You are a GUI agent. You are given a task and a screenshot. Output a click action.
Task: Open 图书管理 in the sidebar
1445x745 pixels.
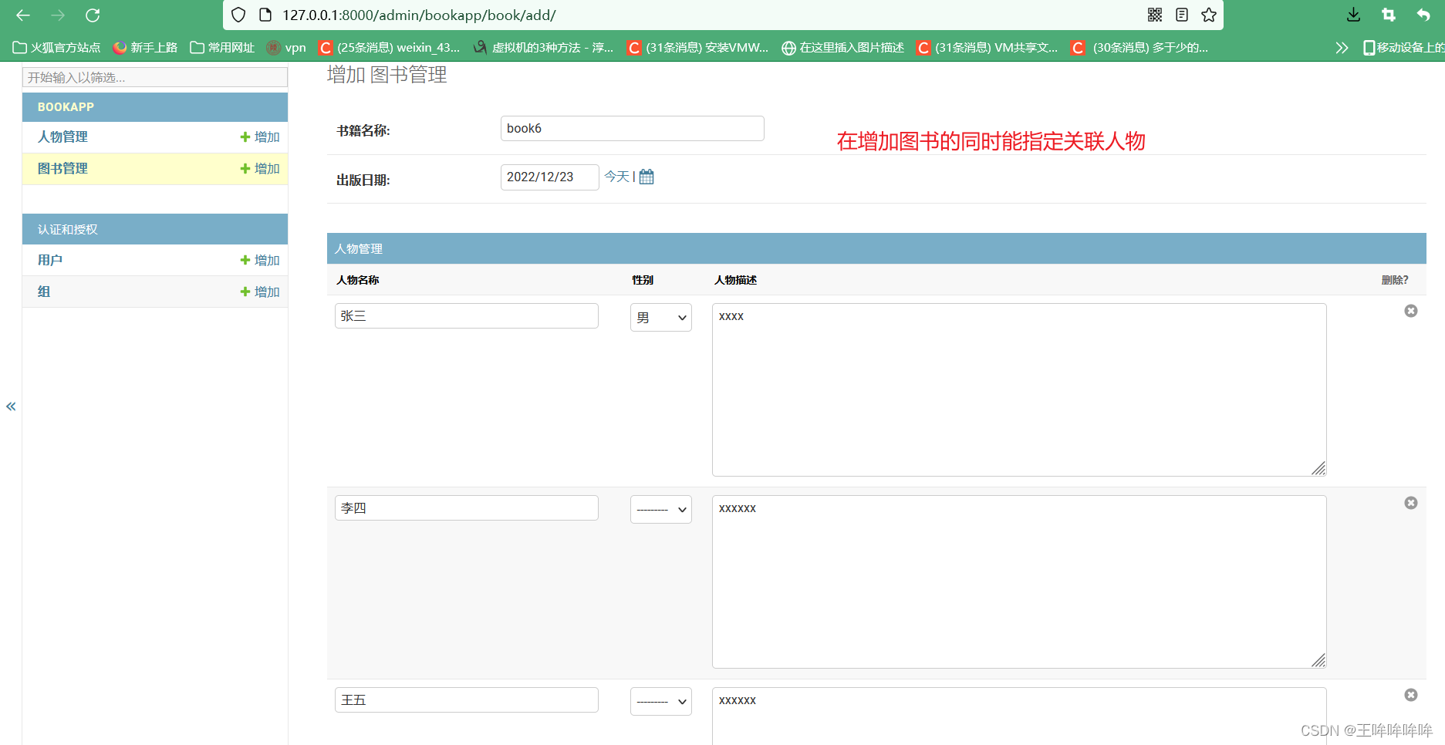[x=62, y=168]
